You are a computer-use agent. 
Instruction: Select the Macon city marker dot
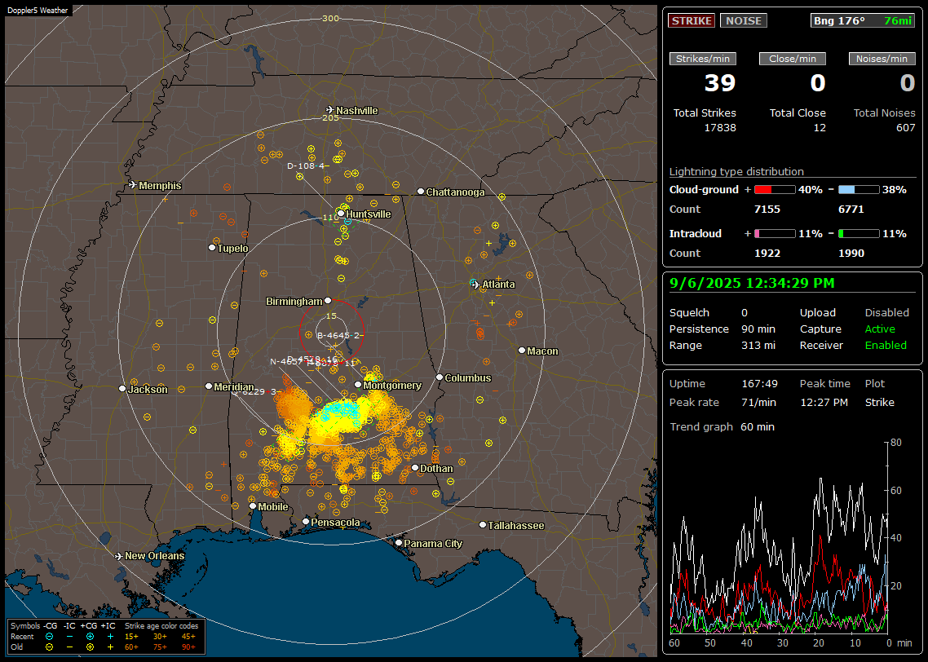coord(521,351)
